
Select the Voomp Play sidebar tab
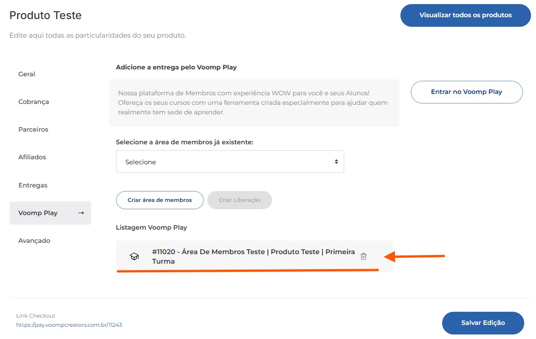tap(38, 213)
